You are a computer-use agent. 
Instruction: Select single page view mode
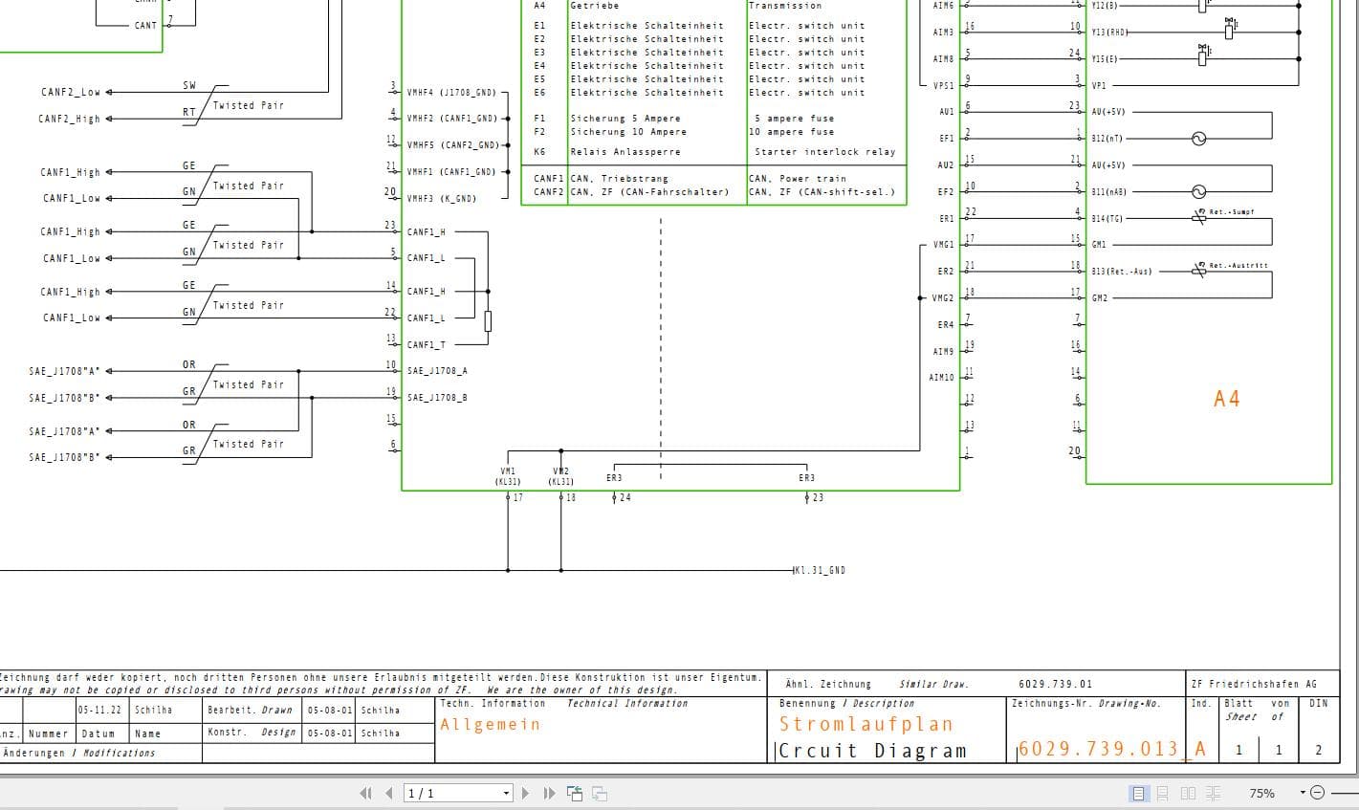coord(1138,793)
